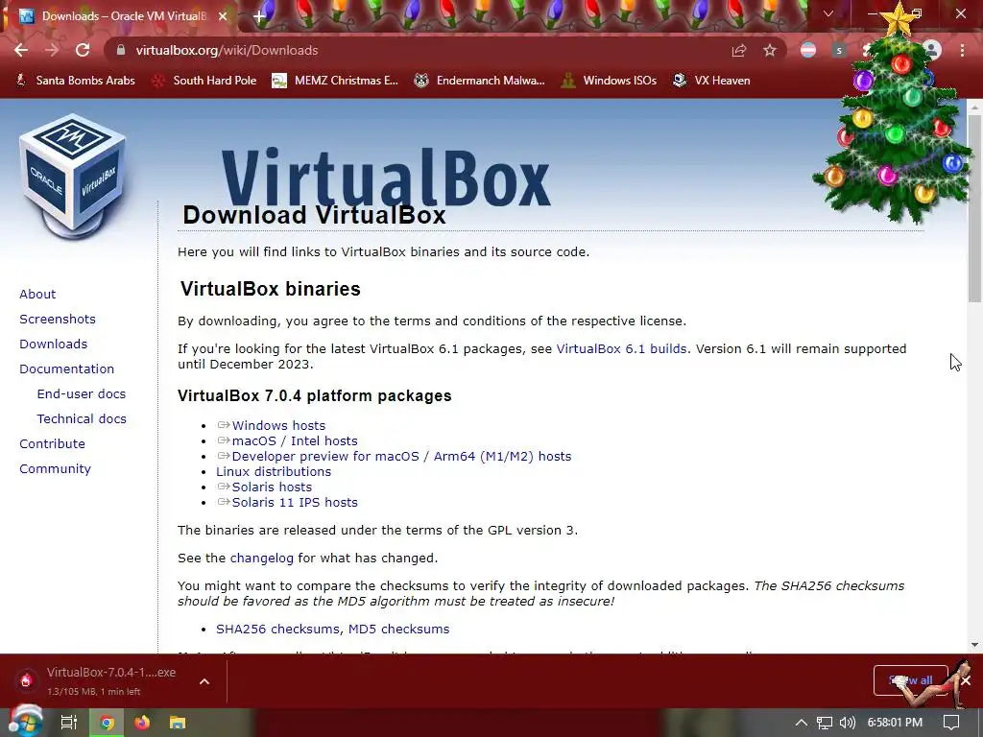
Task: Open the South Hard Pole bookmark
Action: pyautogui.click(x=204, y=81)
